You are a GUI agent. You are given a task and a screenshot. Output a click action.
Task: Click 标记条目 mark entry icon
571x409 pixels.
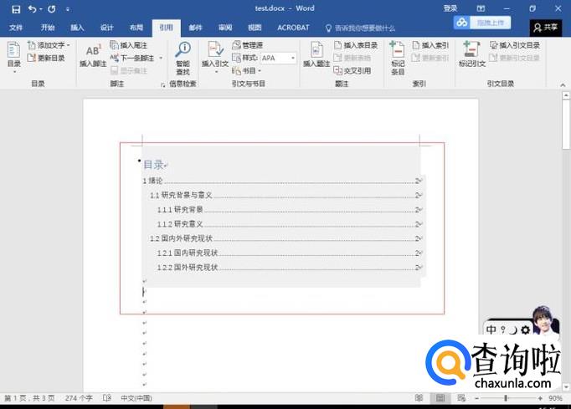coord(398,58)
